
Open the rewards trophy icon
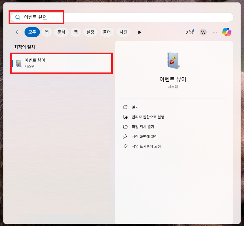point(192,32)
